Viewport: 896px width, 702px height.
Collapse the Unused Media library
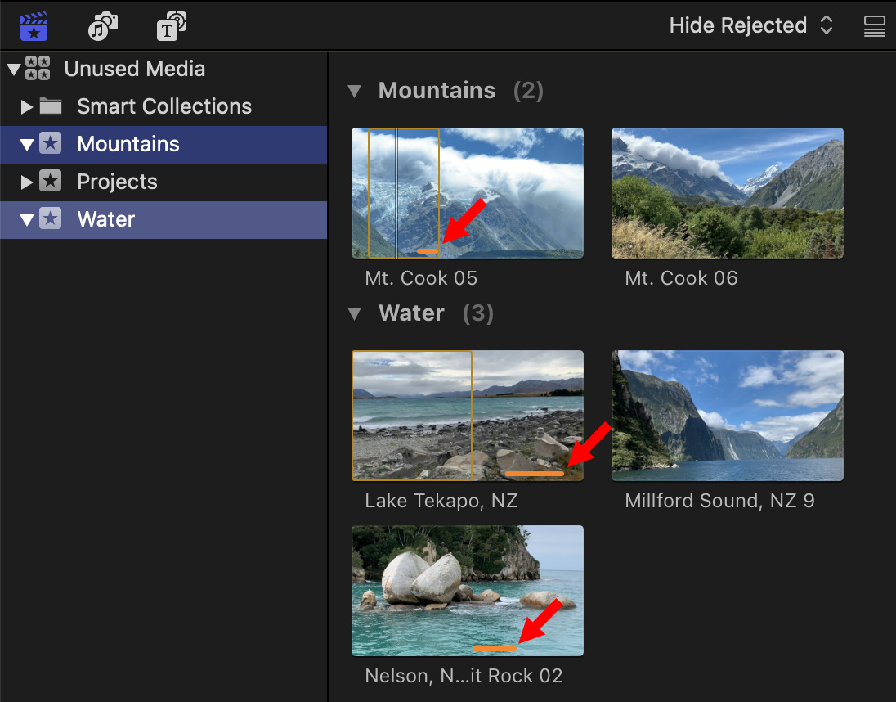[x=12, y=69]
